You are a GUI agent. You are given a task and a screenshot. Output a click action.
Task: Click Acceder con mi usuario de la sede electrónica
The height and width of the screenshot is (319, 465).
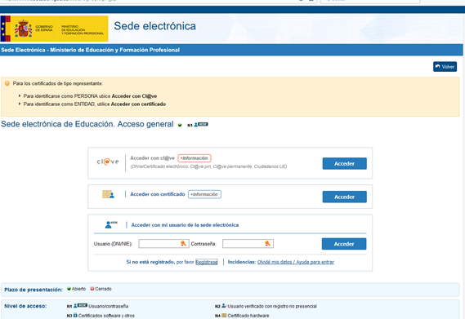tap(185, 225)
